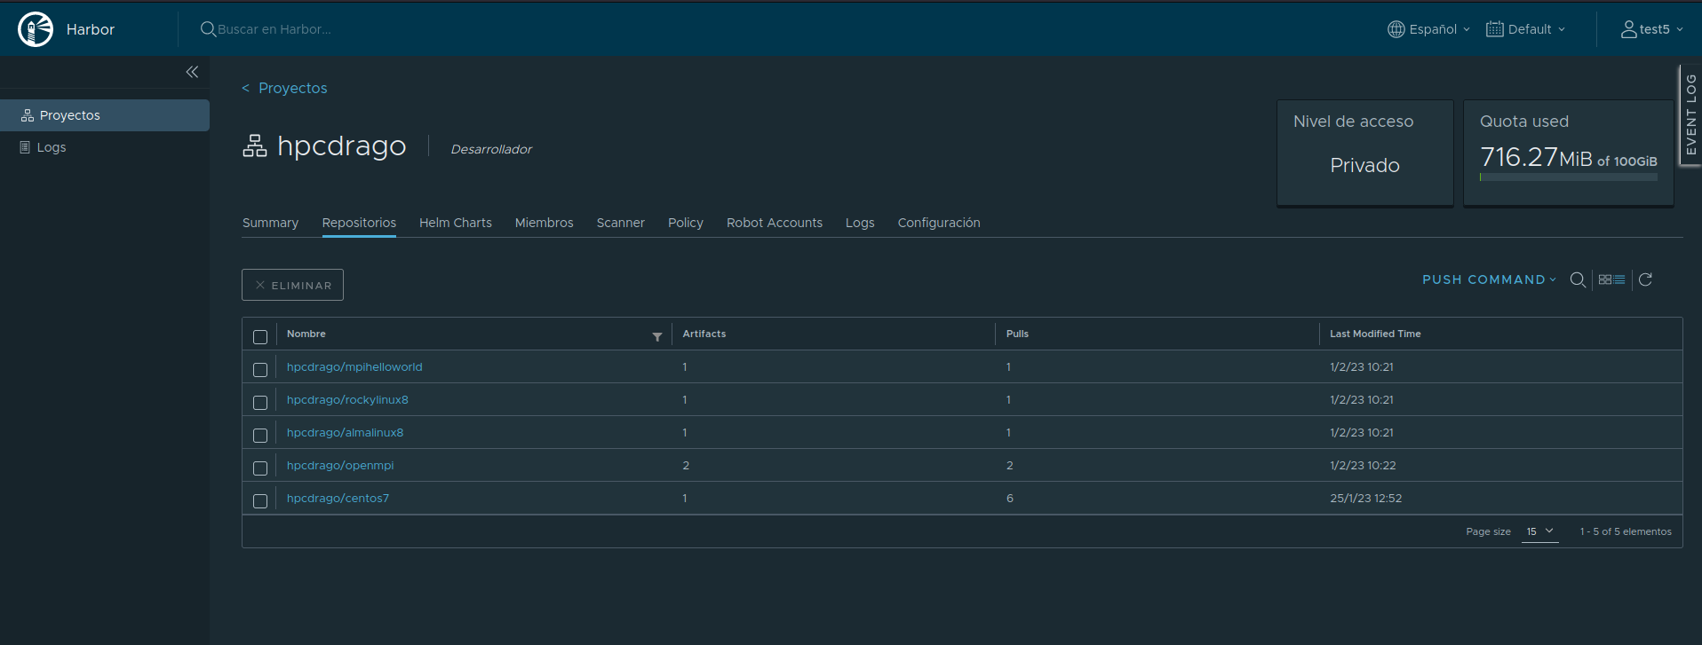Click the Last Modified Time column header
The width and height of the screenshot is (1702, 645).
coord(1375,334)
